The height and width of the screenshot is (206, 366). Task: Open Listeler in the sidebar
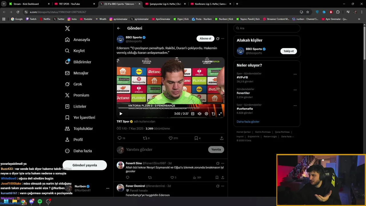(x=75, y=106)
